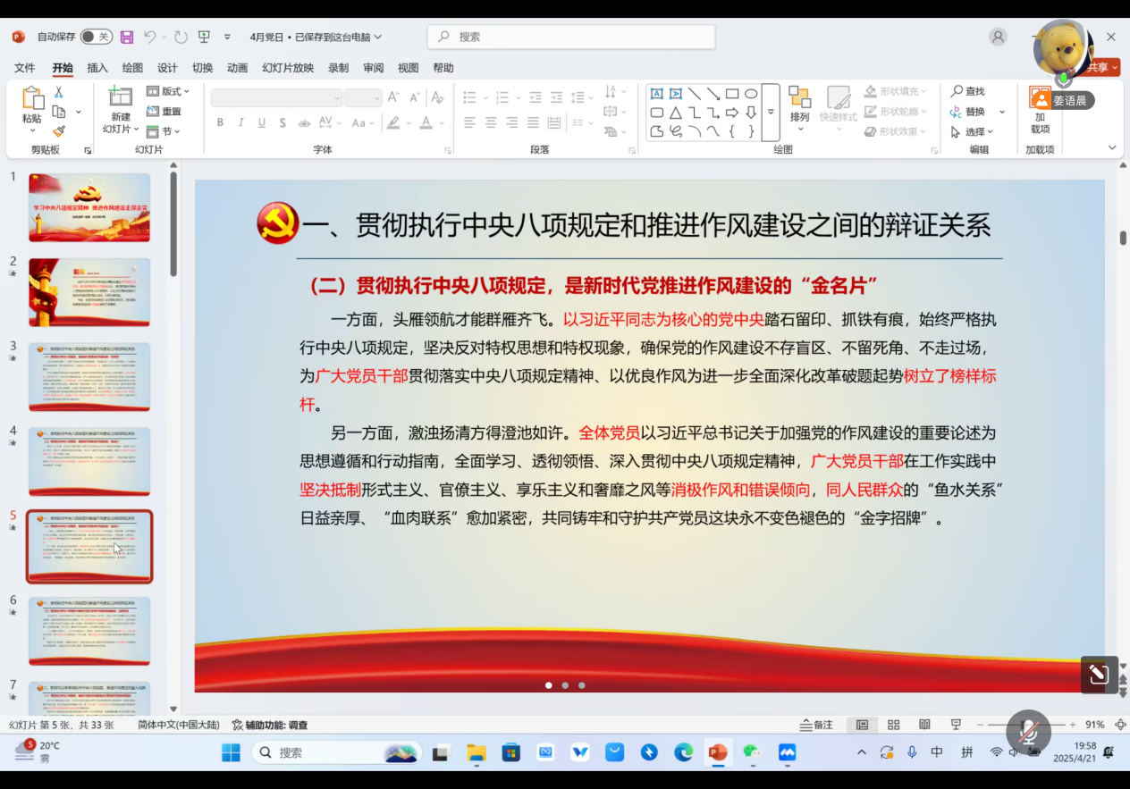The width and height of the screenshot is (1130, 789).
Task: Start slideshow from status bar icon
Action: click(x=956, y=725)
